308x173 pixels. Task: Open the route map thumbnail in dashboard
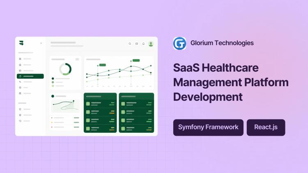(x=66, y=106)
